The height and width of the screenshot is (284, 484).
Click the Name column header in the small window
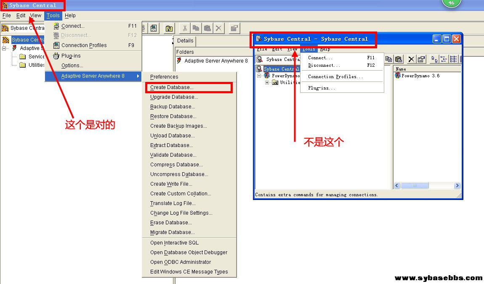427,69
